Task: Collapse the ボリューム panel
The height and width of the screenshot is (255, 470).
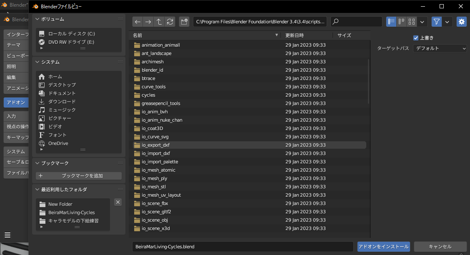Action: [37, 19]
